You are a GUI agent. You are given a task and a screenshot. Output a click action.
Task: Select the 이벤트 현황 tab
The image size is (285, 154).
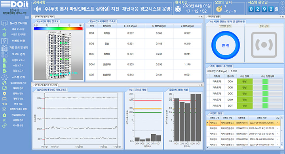216,113
